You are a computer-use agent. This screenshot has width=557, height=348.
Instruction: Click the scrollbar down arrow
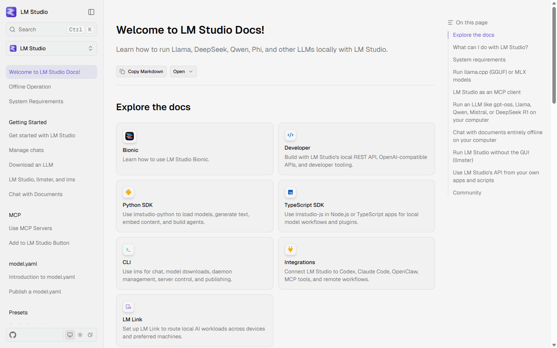554,345
